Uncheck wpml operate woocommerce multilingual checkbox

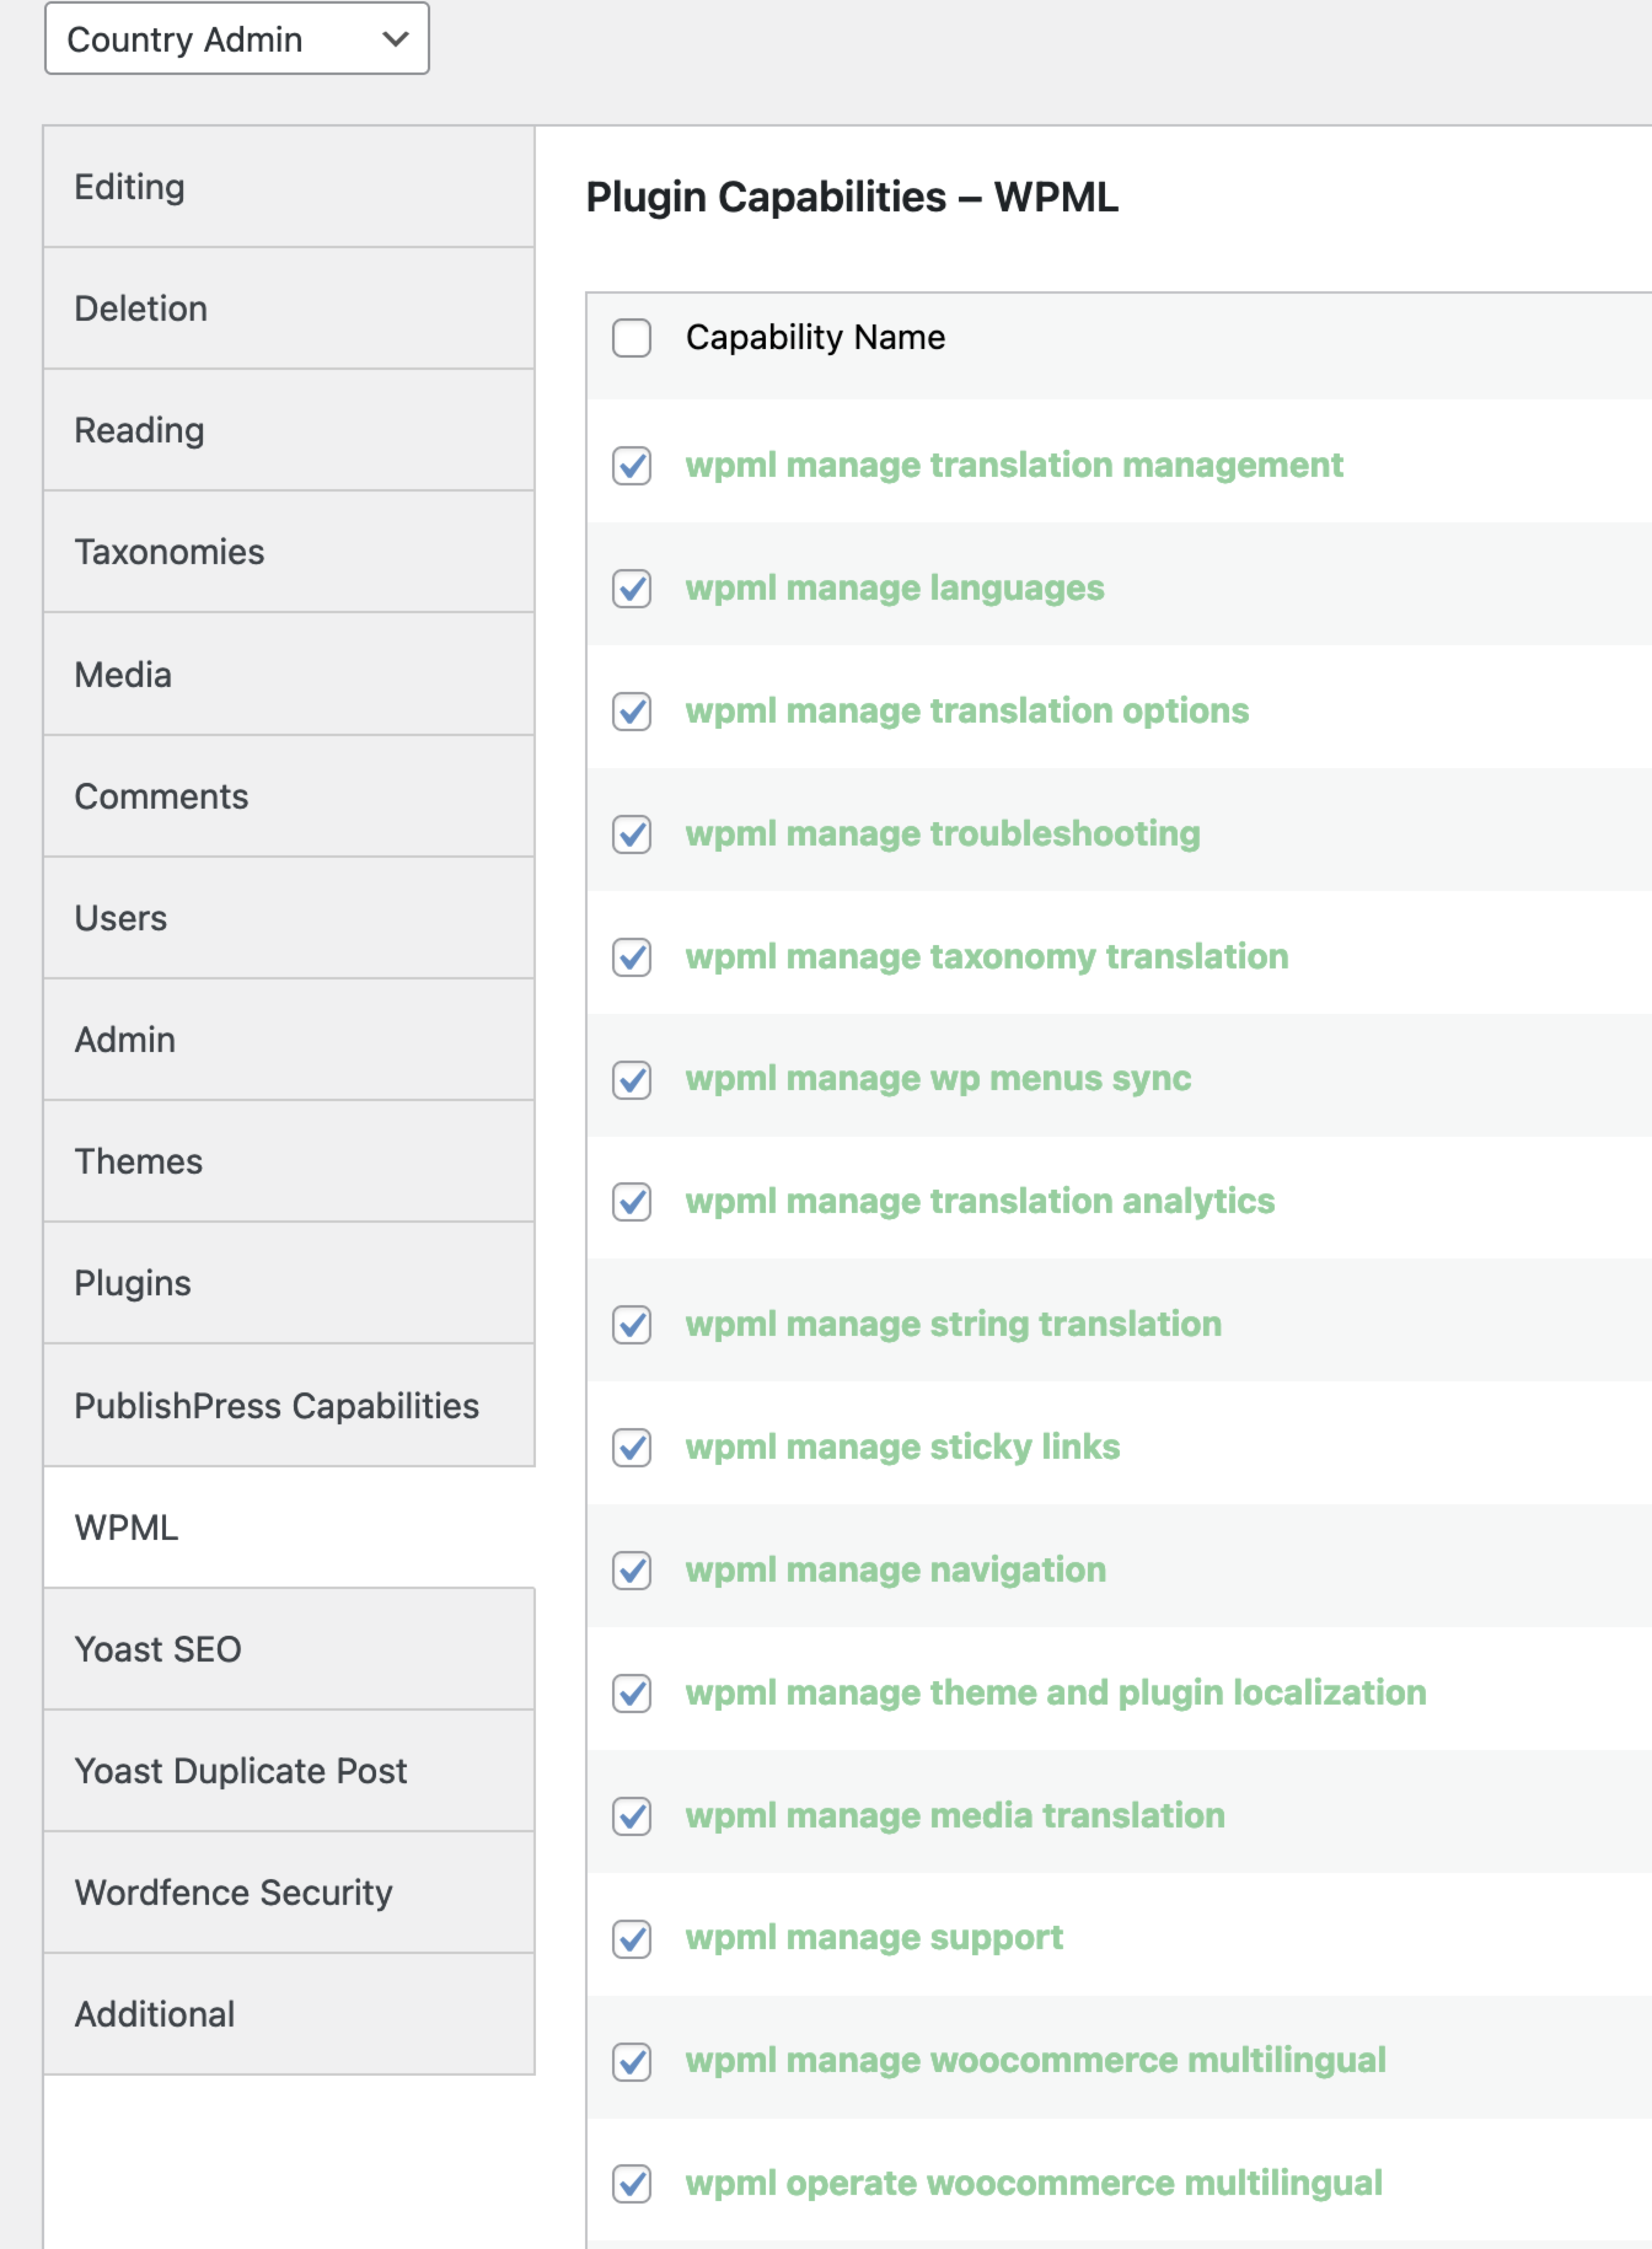[x=632, y=2184]
